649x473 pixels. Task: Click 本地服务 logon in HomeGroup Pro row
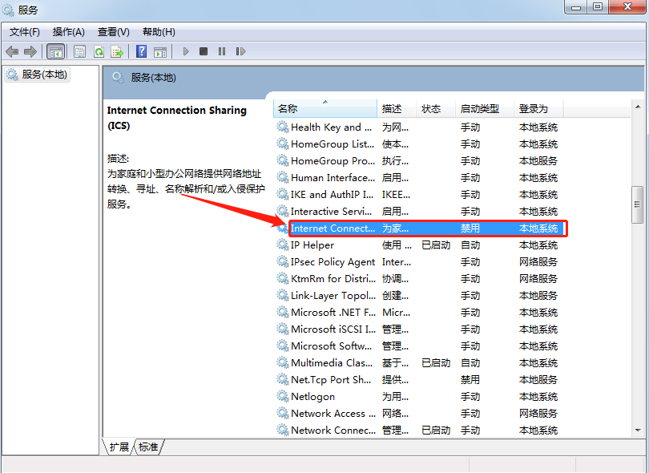pos(538,160)
